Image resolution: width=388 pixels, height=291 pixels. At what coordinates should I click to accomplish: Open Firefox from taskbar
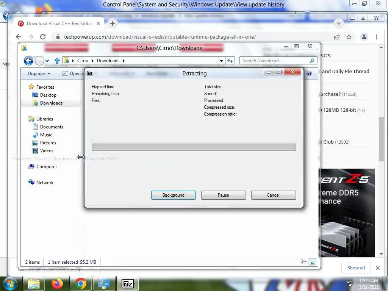(57, 283)
